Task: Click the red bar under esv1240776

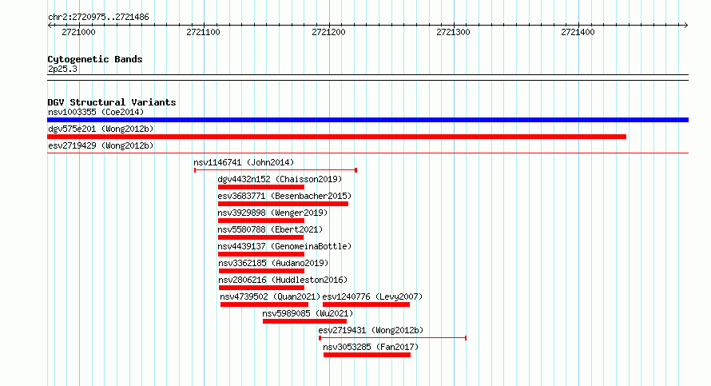Action: pyautogui.click(x=366, y=304)
